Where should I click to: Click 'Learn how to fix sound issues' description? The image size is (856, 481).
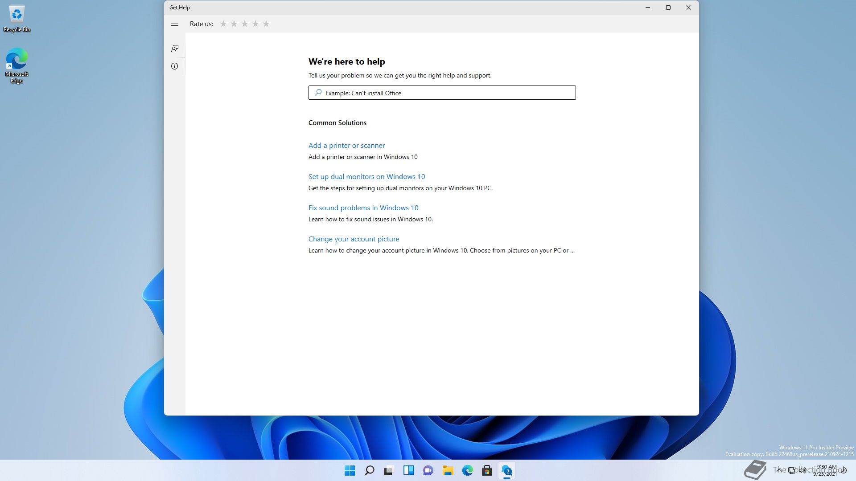pyautogui.click(x=370, y=219)
